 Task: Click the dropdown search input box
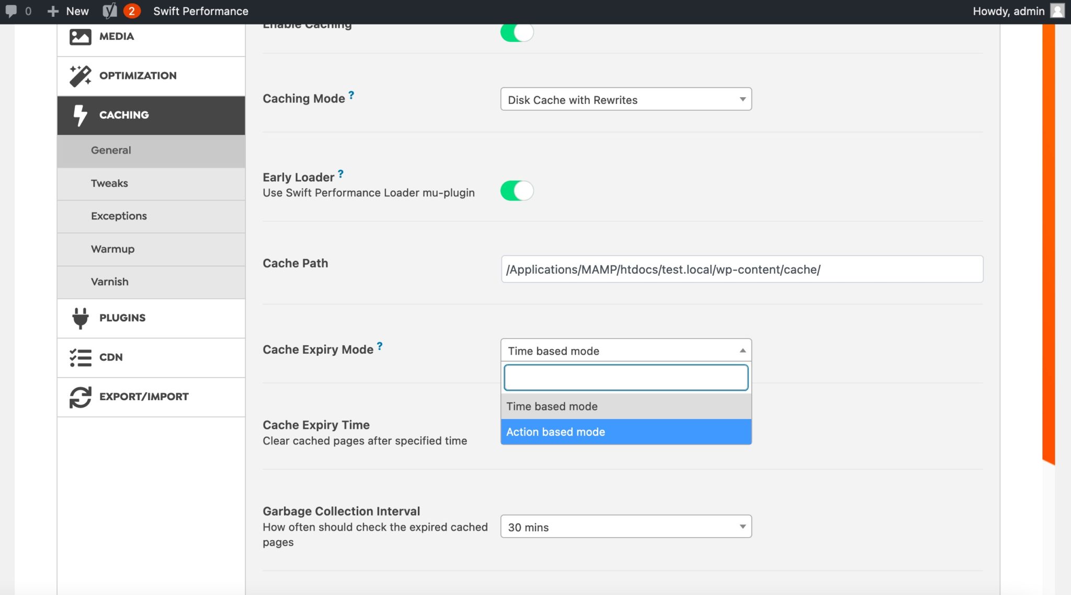[x=626, y=378]
